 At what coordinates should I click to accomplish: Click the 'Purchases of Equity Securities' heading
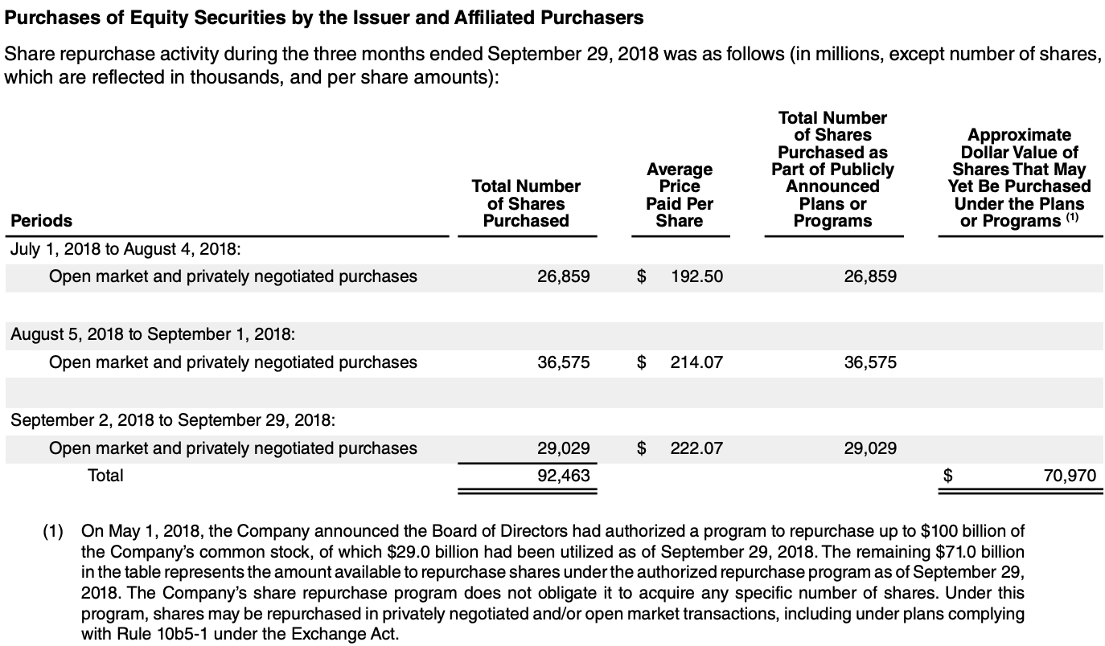[324, 17]
